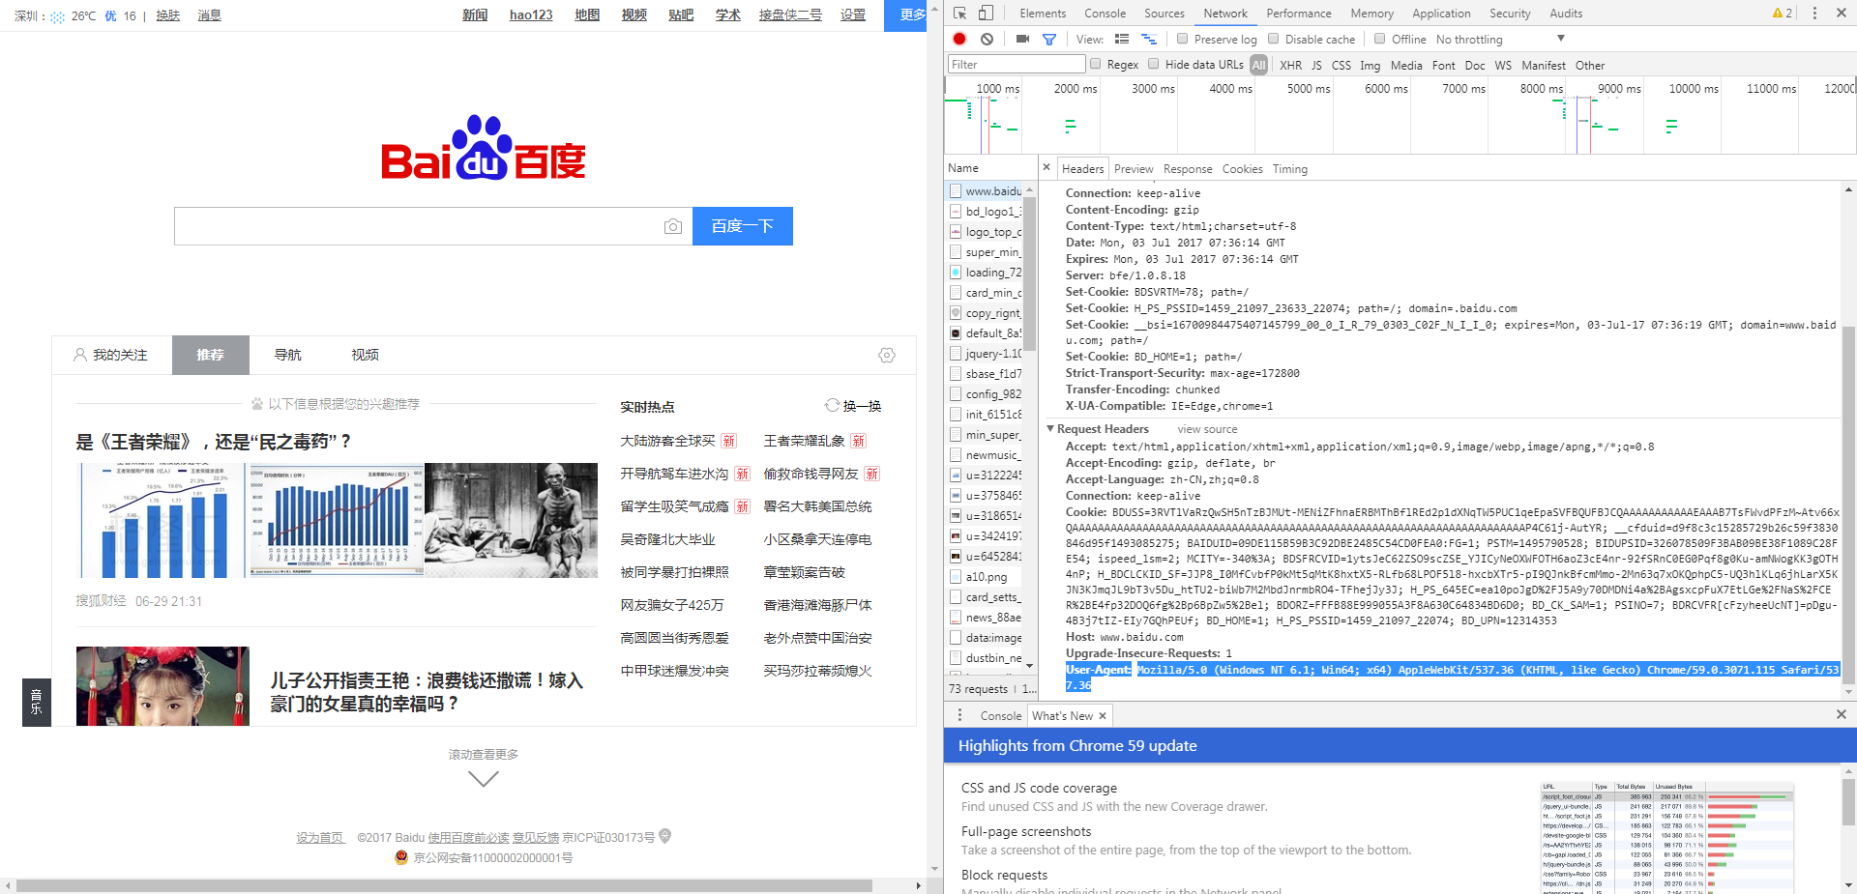Open the 更多 blue menu button

pos(907,15)
